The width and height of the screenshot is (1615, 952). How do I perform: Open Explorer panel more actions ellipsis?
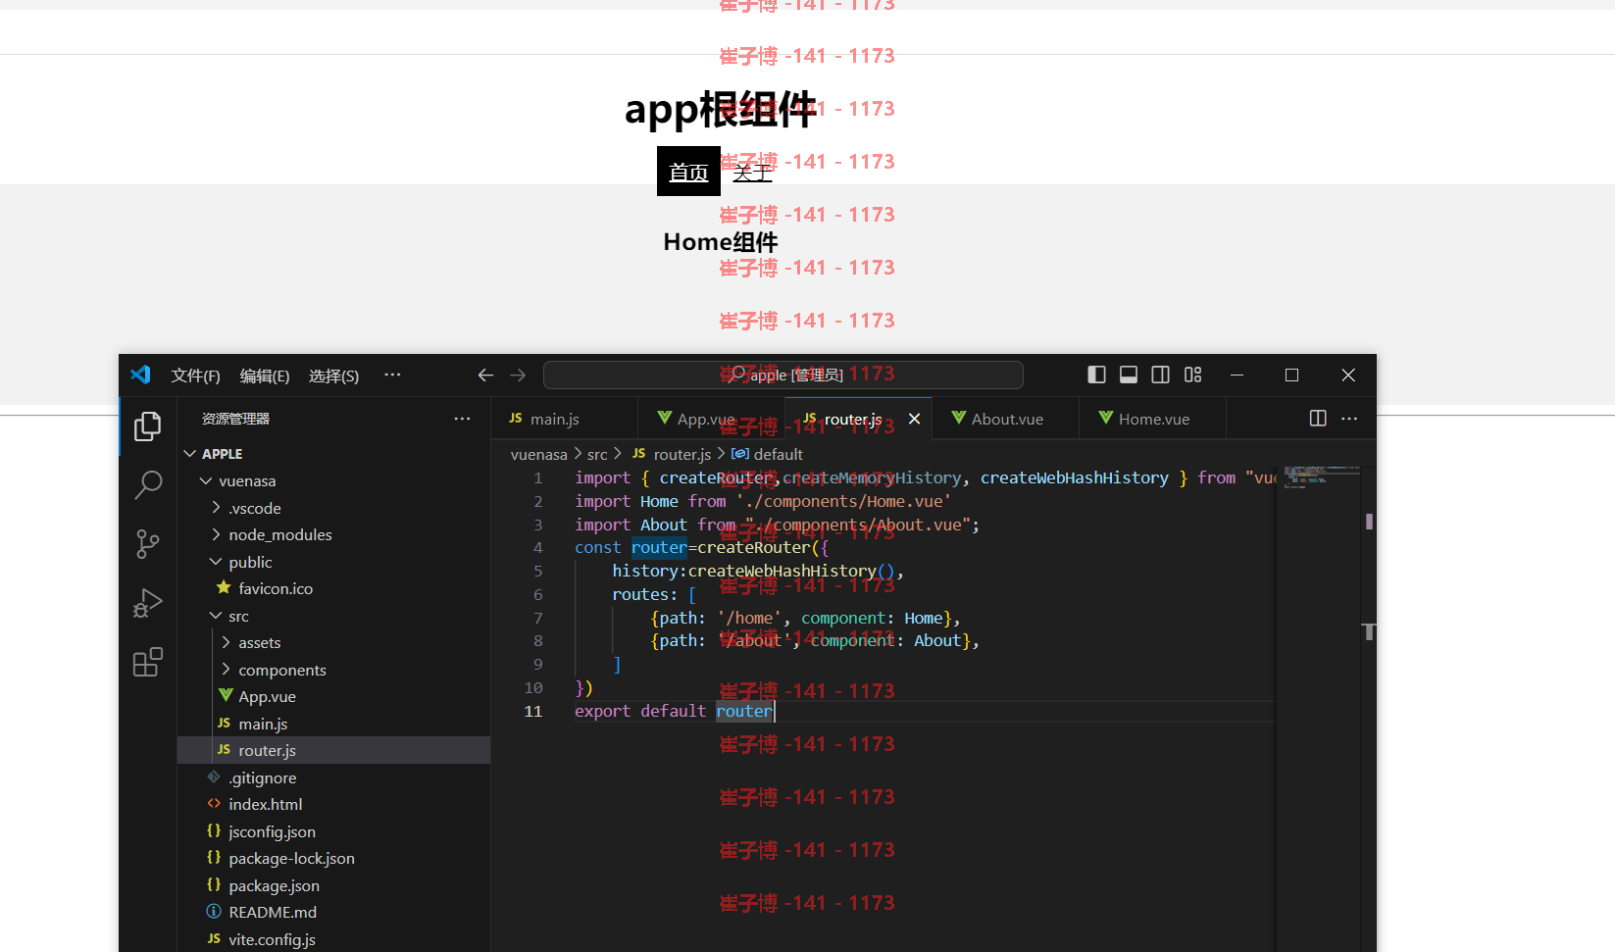click(462, 419)
